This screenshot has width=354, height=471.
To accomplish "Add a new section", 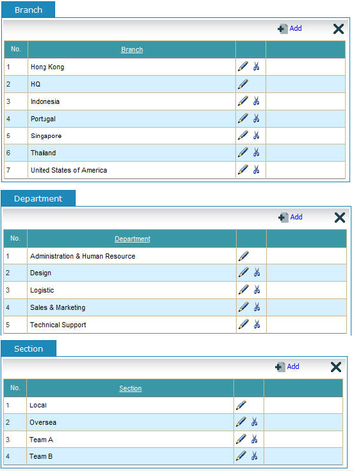I will (x=287, y=367).
